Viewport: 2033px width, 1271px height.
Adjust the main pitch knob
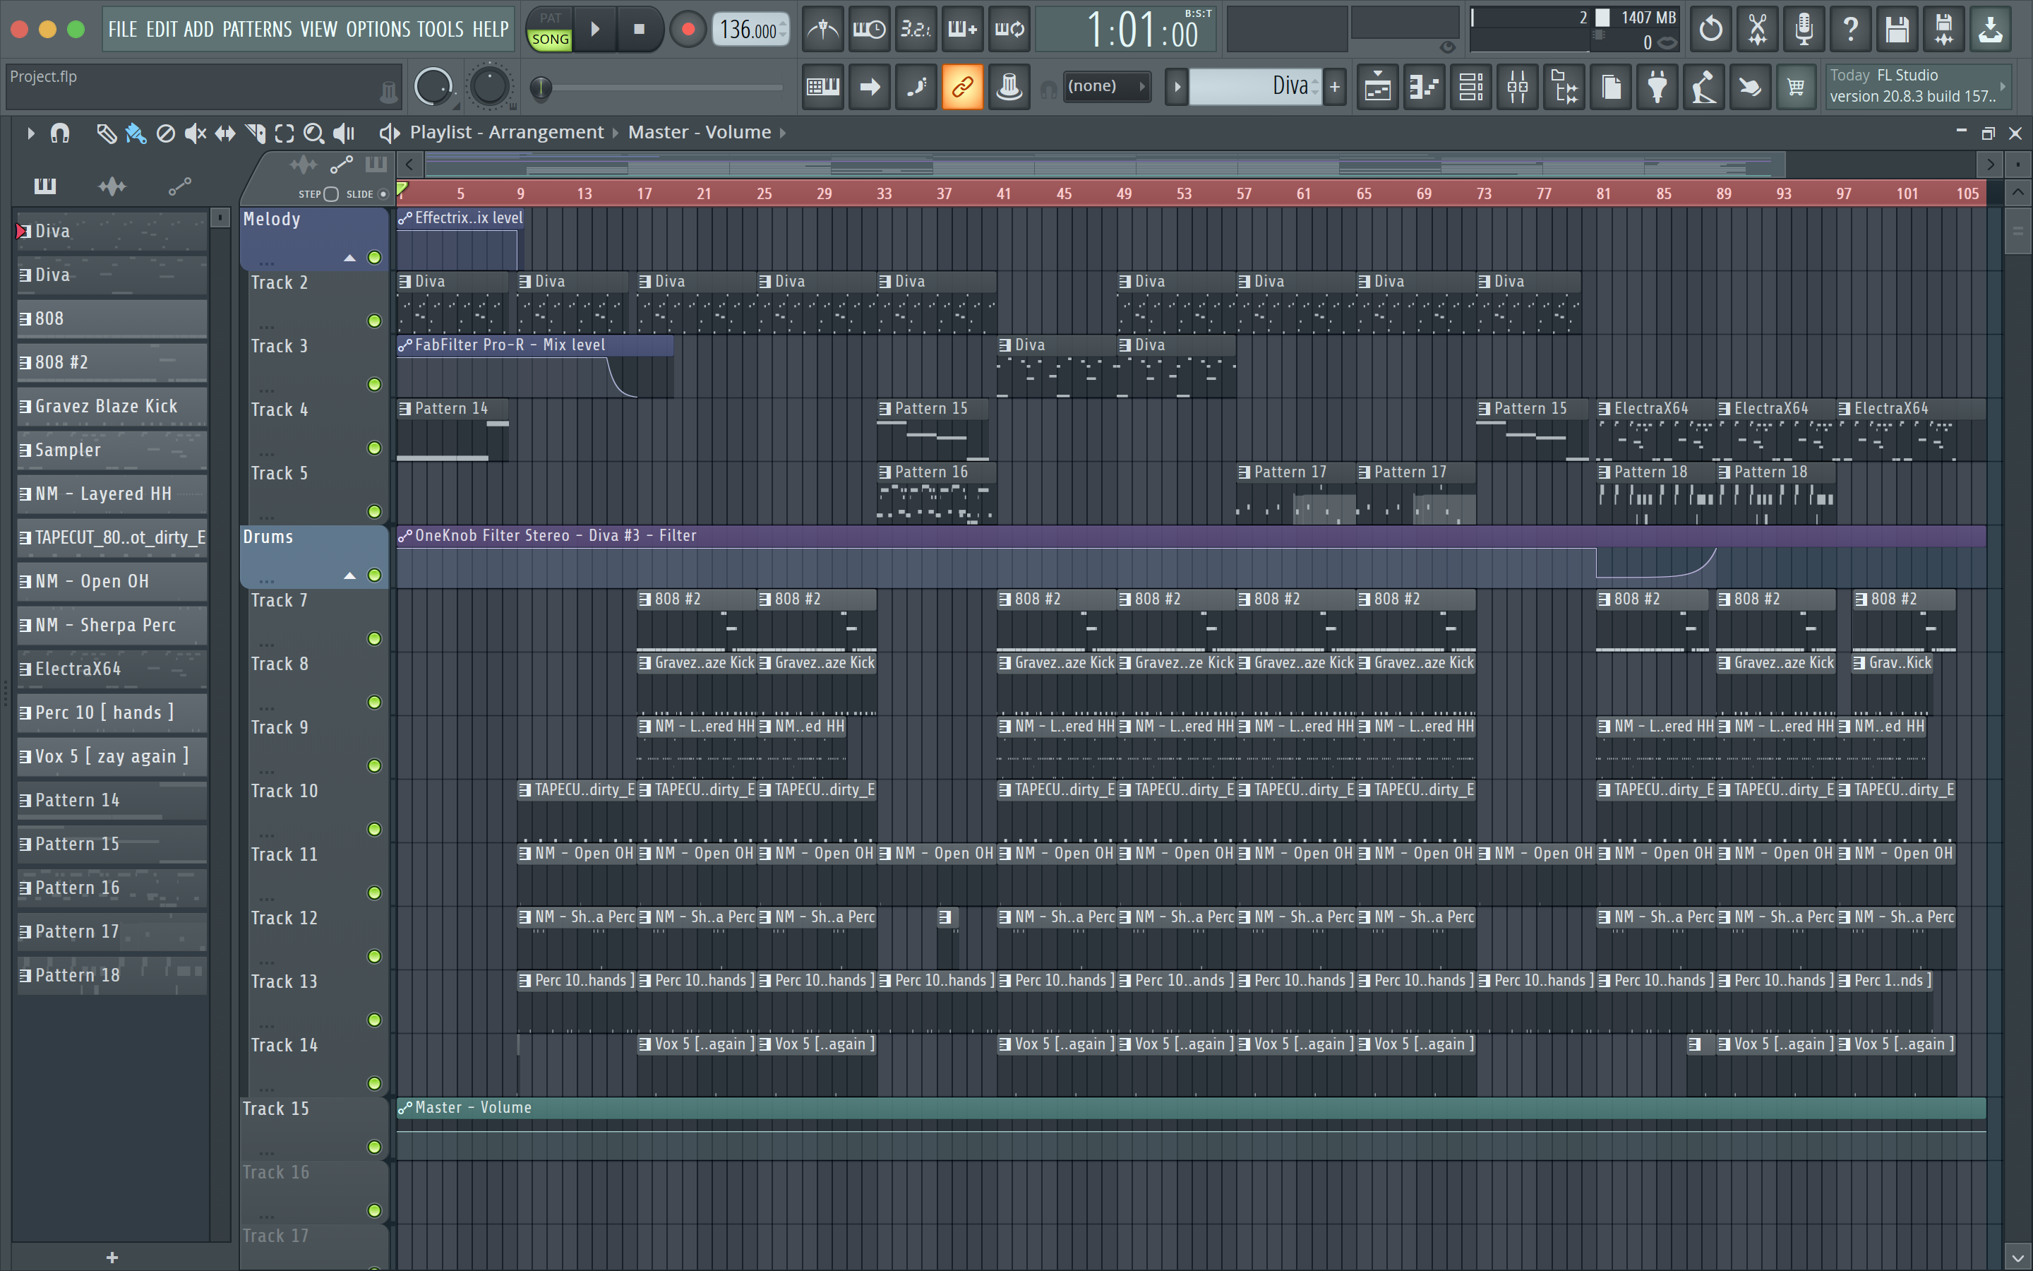(490, 87)
